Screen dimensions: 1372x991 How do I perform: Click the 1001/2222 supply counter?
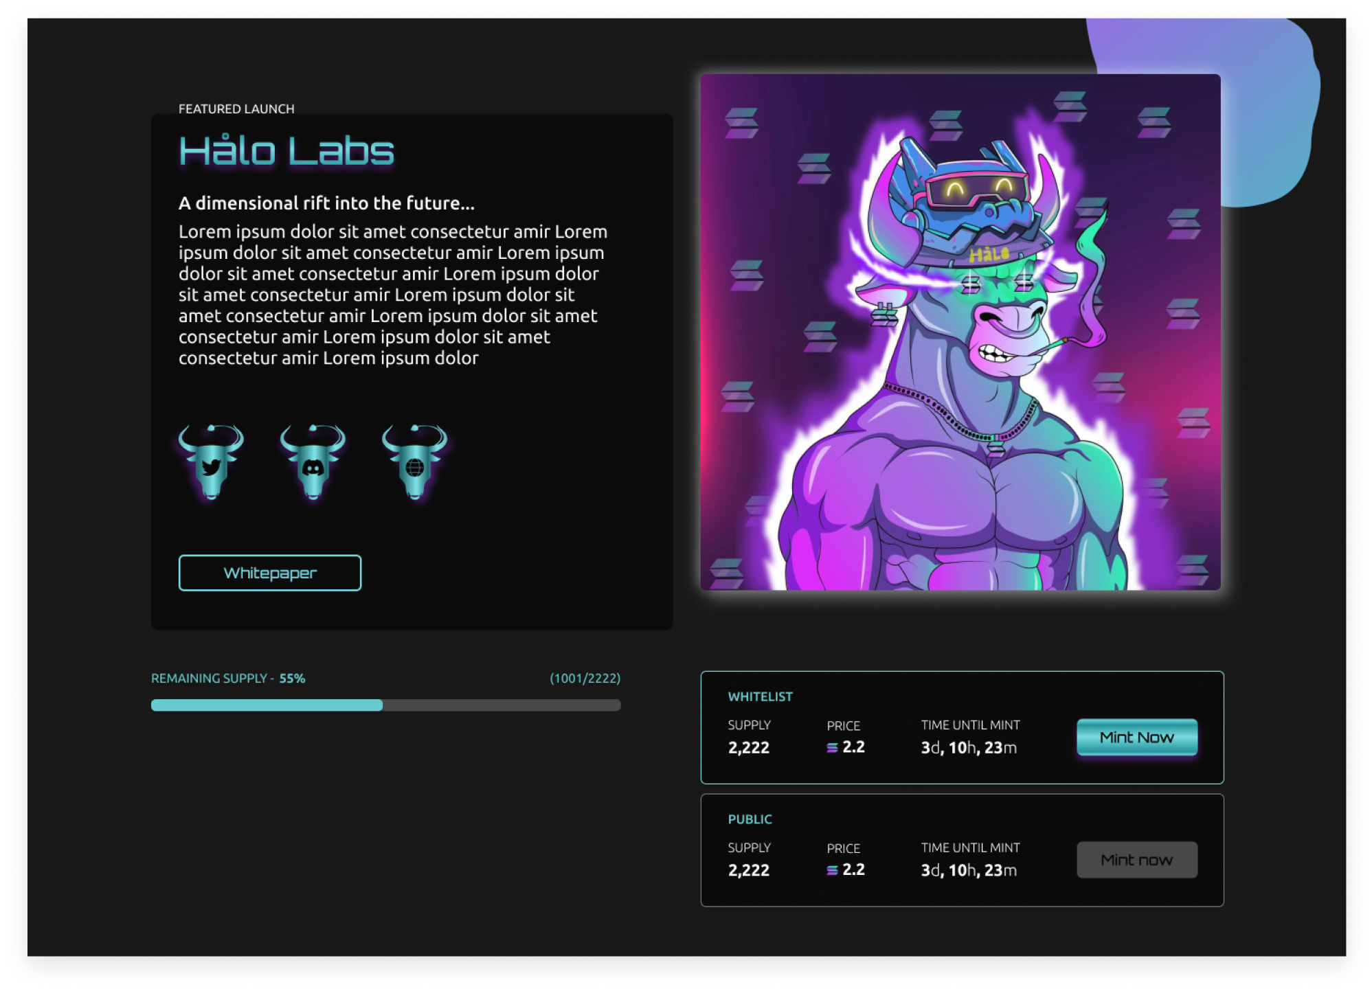(585, 679)
